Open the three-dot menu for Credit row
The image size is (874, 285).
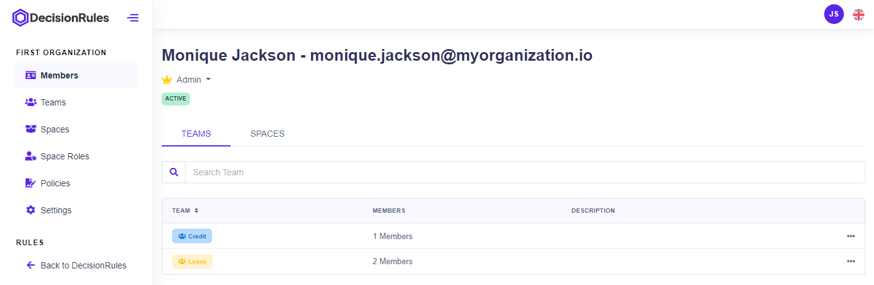pyautogui.click(x=851, y=236)
